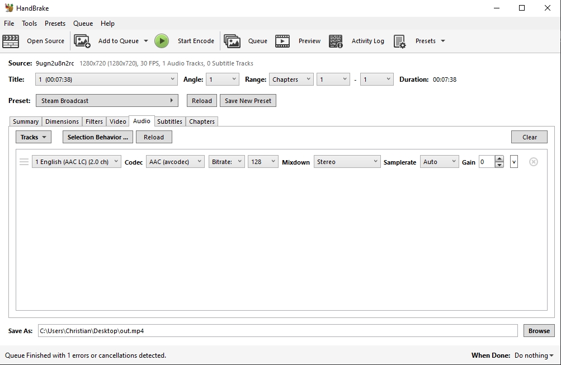The width and height of the screenshot is (561, 365).
Task: Click the Queue Finished status message
Action: click(x=86, y=355)
